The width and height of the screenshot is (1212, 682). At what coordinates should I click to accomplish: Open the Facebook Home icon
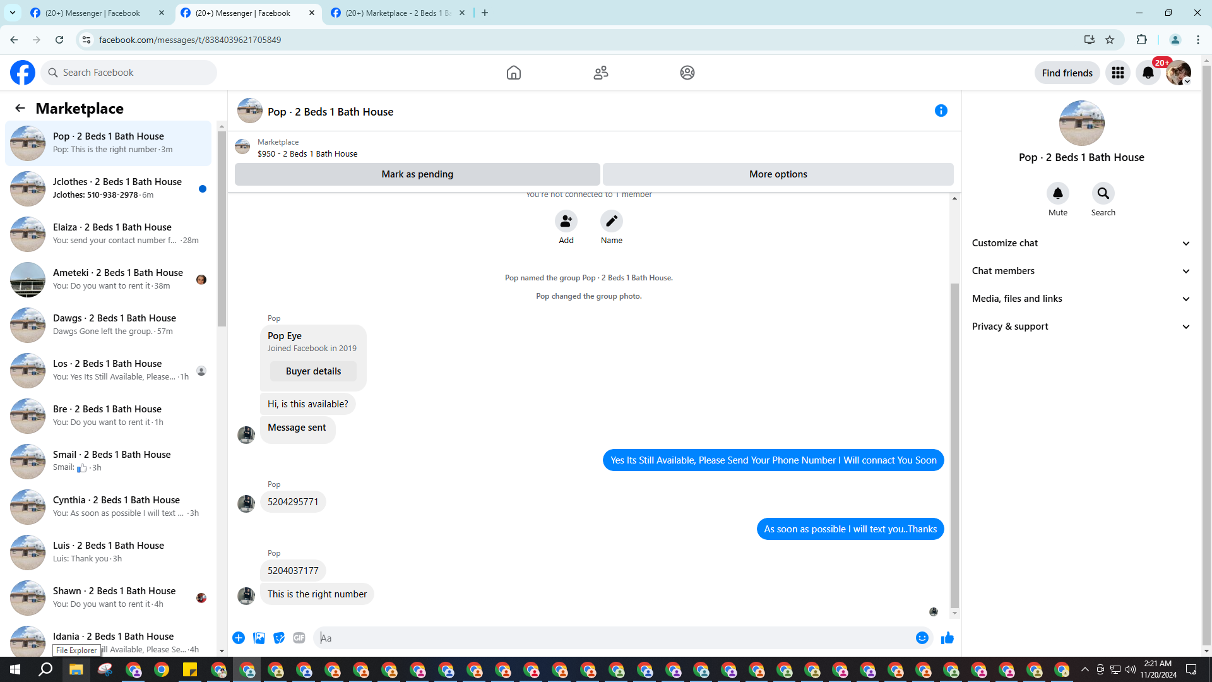click(x=514, y=73)
